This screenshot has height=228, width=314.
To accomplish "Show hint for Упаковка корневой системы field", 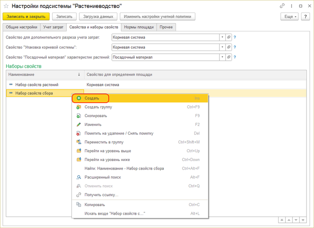I will [235, 47].
